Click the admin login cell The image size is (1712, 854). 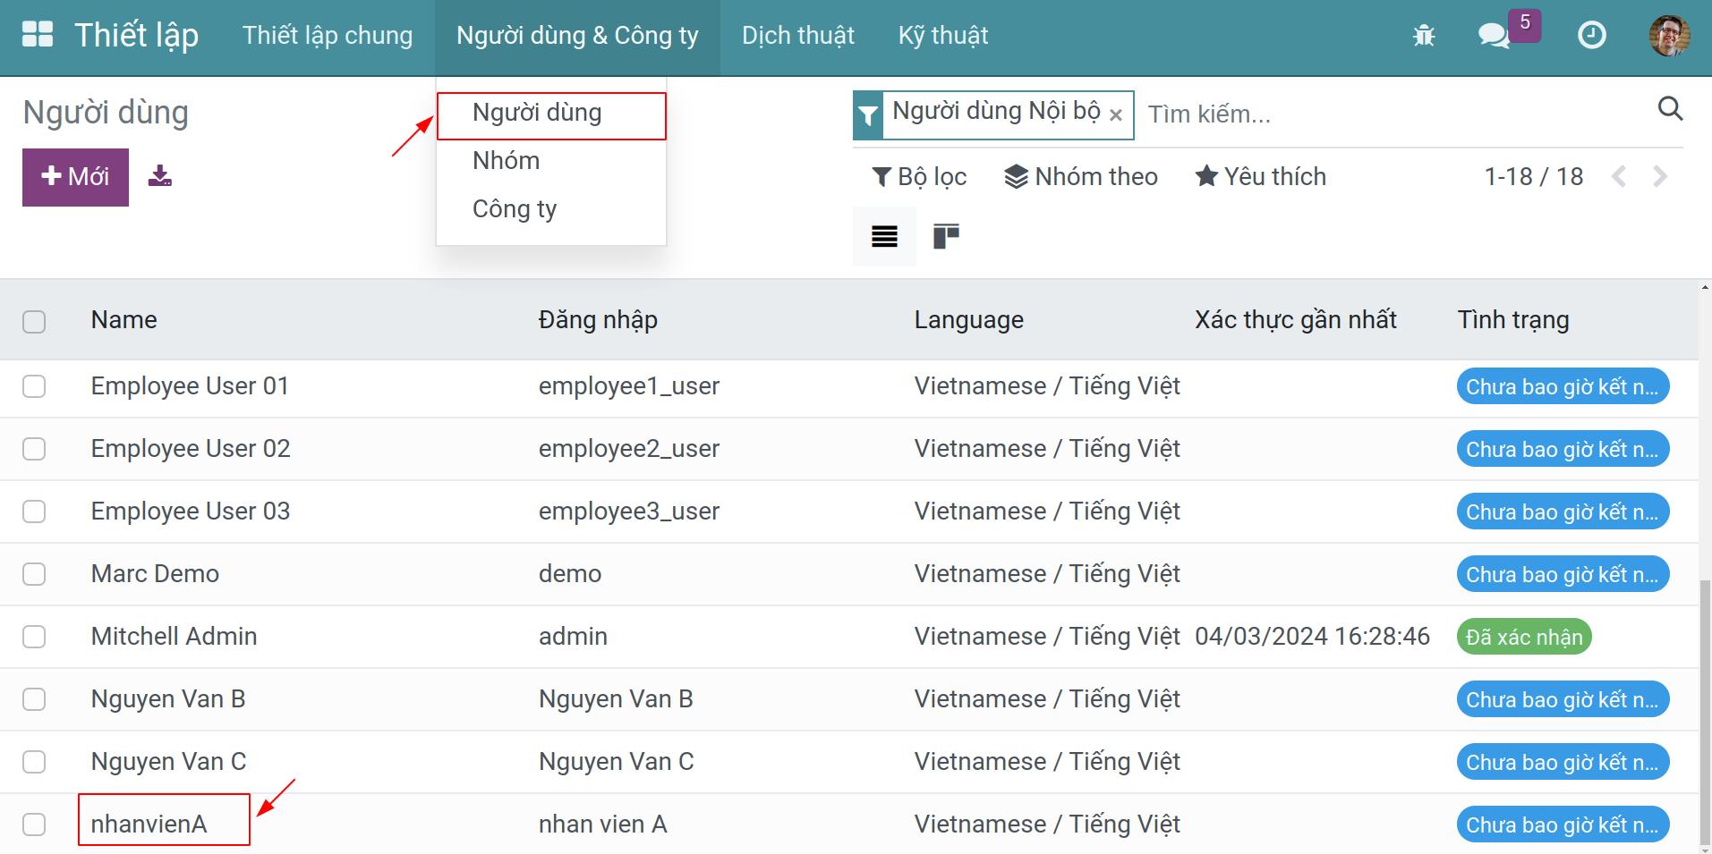[573, 637]
